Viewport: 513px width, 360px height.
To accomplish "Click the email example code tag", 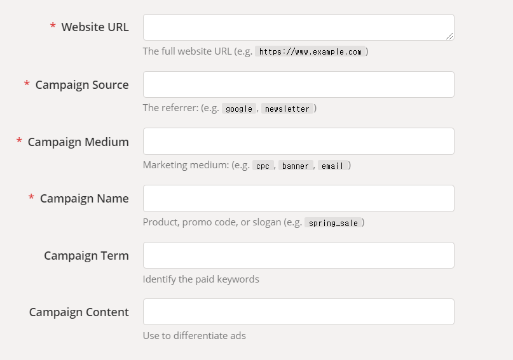I will coord(332,166).
